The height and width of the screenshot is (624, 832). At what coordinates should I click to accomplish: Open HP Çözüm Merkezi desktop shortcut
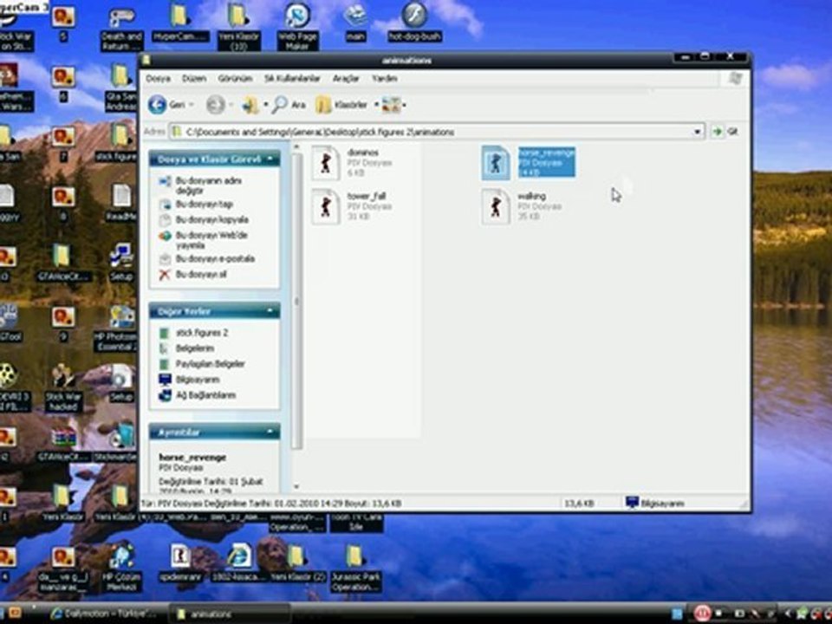pos(121,568)
